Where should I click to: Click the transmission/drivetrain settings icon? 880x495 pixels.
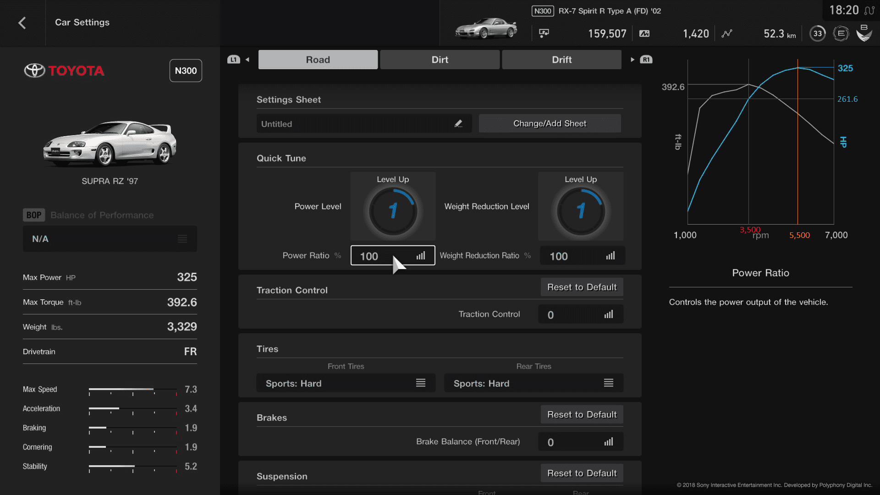point(543,33)
